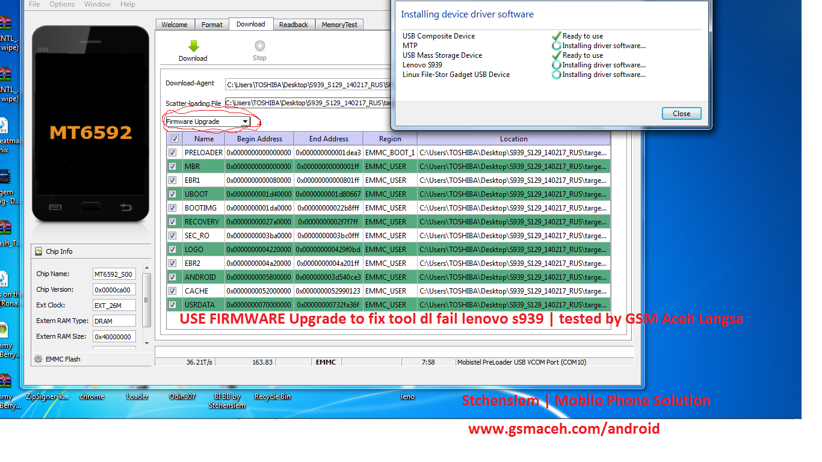This screenshot has width=822, height=462.
Task: Select the ZipSigner desktop shortcut label
Action: click(47, 396)
